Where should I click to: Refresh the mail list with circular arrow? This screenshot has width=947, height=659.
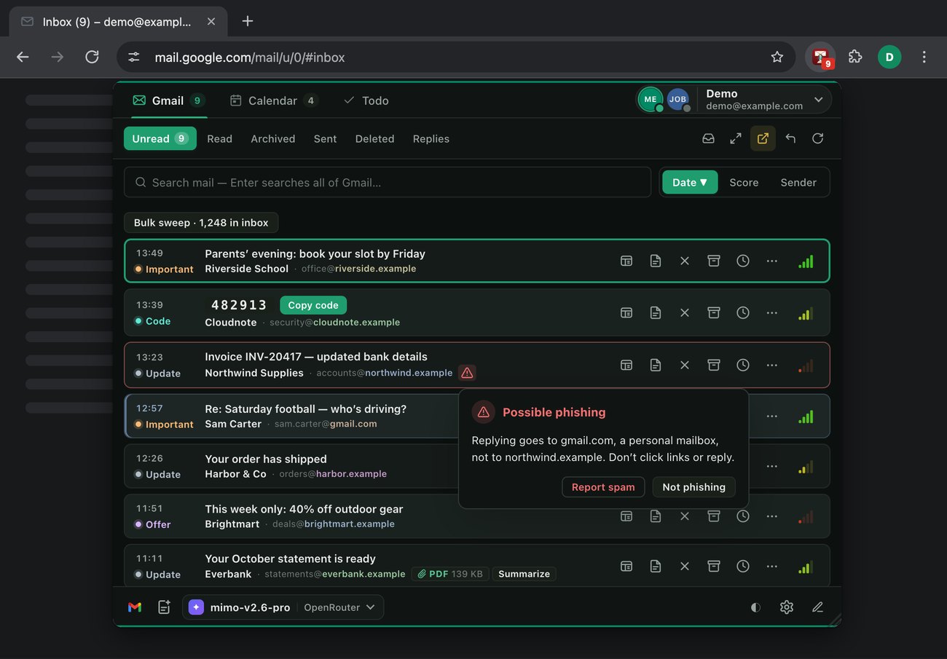pos(817,138)
